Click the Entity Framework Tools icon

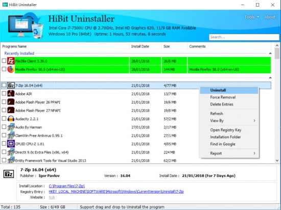11,160
